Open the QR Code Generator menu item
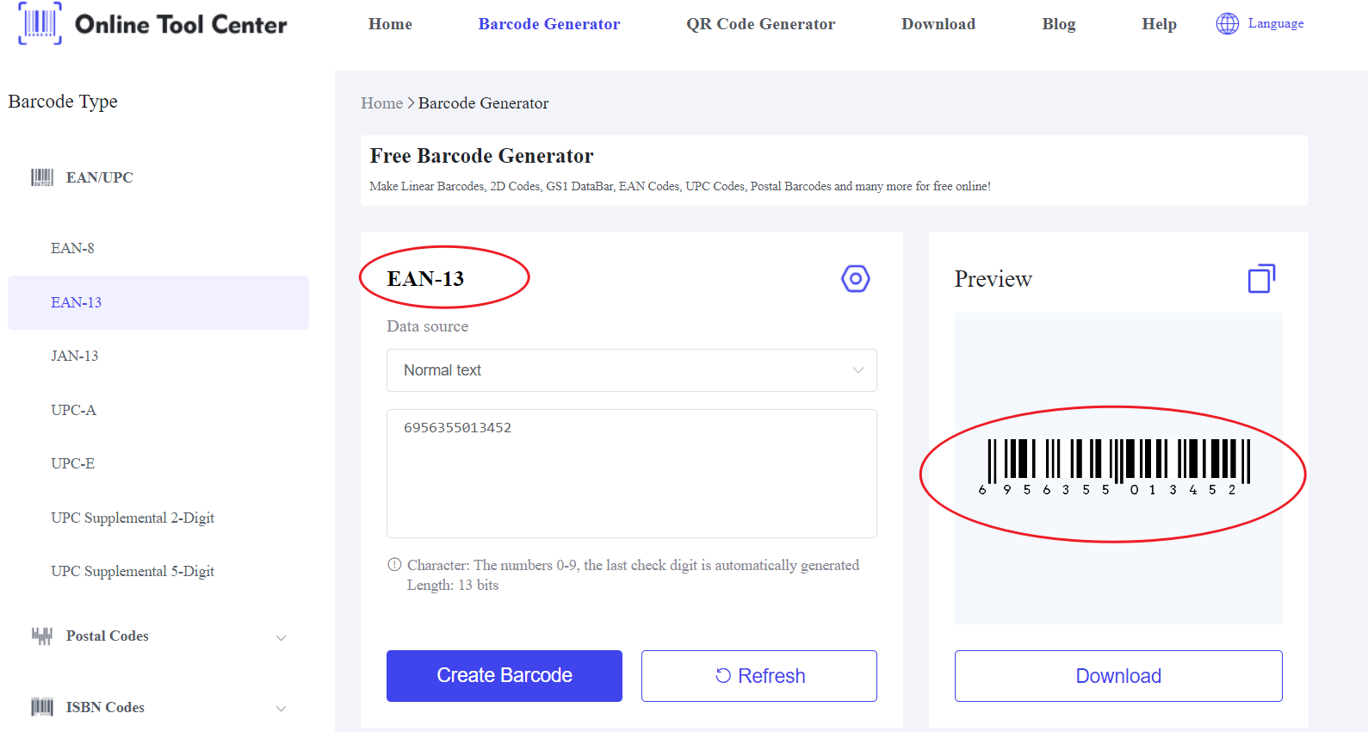 (x=760, y=24)
